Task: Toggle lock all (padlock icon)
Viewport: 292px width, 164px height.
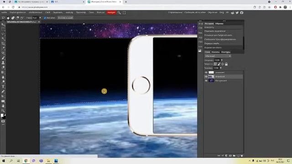Action: coord(226,64)
